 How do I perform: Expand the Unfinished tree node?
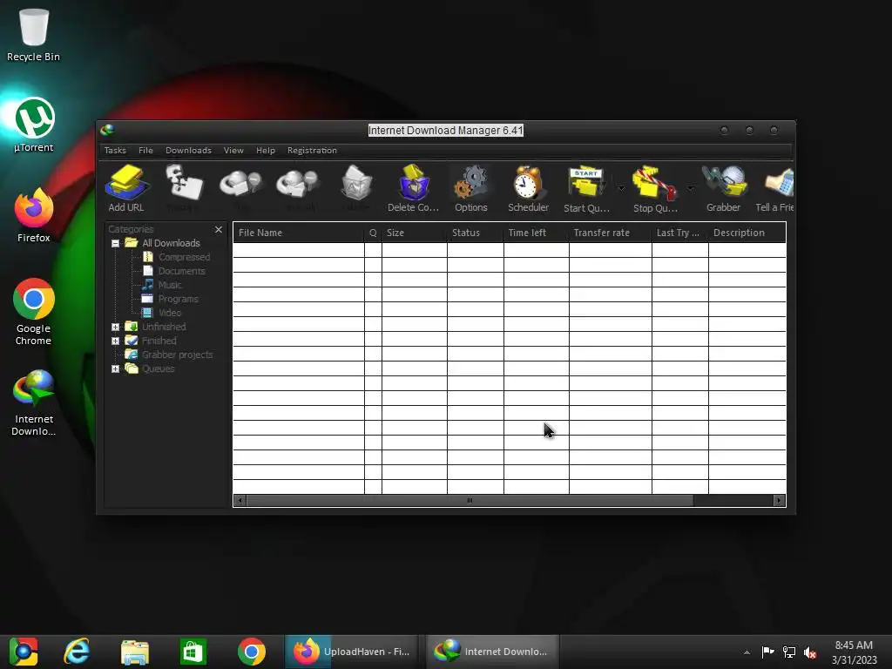pos(116,327)
